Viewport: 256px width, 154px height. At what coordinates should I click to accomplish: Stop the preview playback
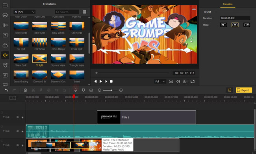(x=111, y=81)
